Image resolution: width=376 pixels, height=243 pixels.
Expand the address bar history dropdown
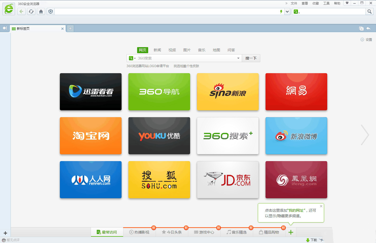coord(287,12)
